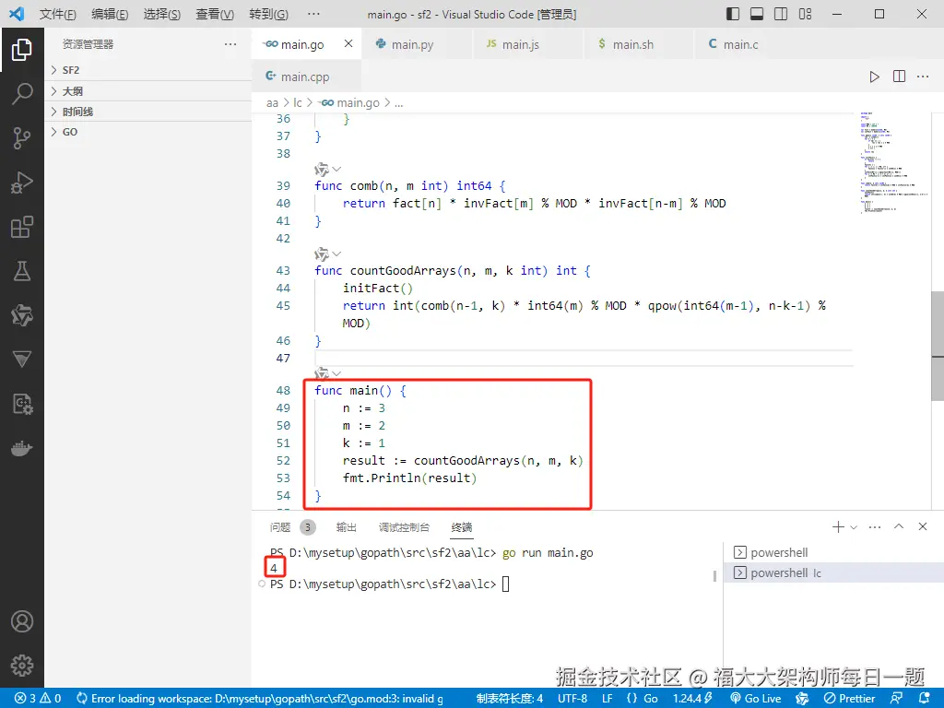
Task: Open editor more actions menu
Action: coord(923,77)
